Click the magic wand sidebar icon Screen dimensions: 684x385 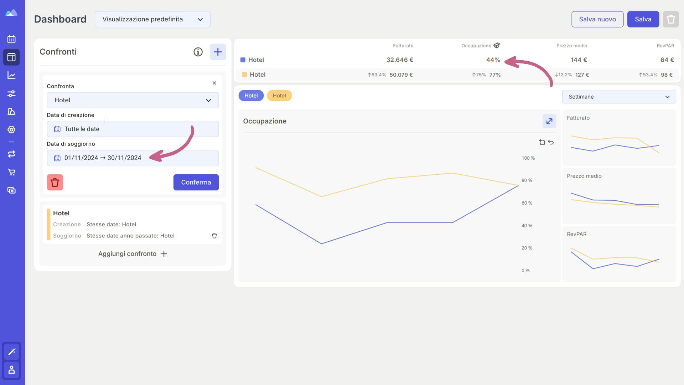click(x=11, y=351)
